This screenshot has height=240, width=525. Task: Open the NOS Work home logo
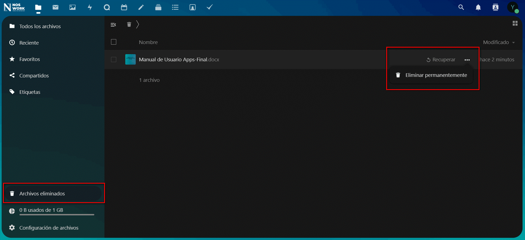click(x=14, y=7)
